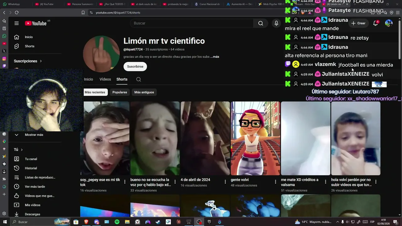Open Brave browser from the taskbar
402x226 pixels.
click(86, 222)
